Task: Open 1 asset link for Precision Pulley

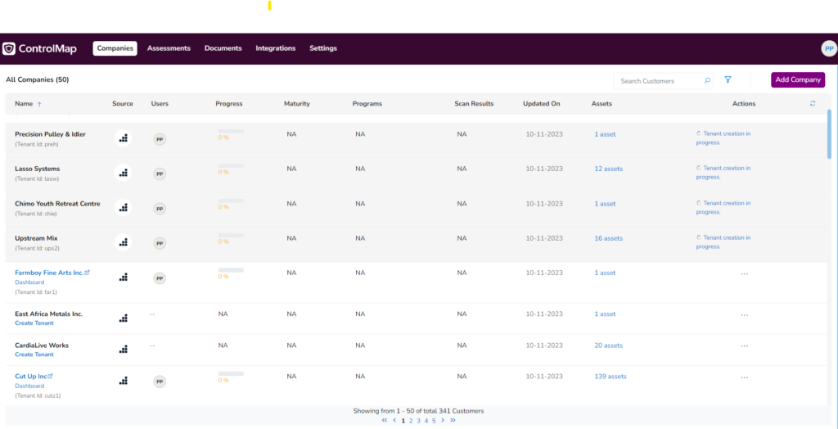Action: point(605,134)
